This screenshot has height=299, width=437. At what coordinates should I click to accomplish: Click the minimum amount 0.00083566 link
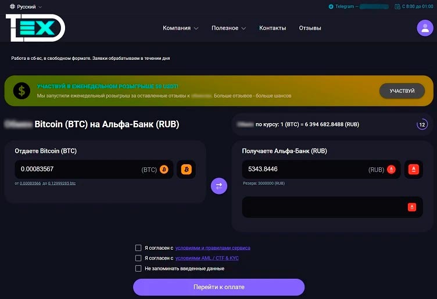tap(30, 183)
